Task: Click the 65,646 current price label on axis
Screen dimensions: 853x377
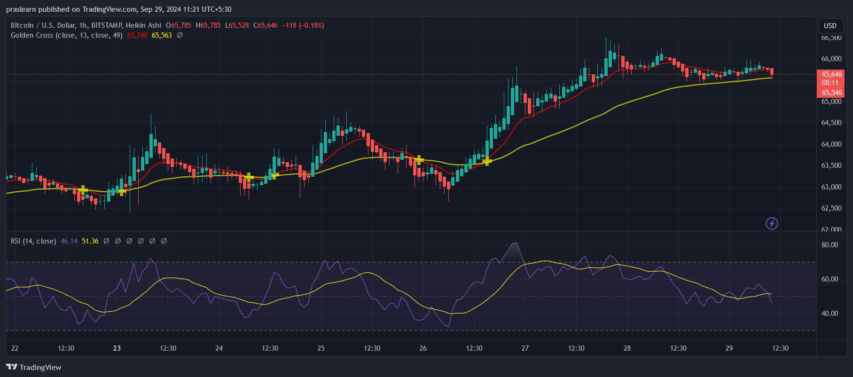Action: point(831,74)
